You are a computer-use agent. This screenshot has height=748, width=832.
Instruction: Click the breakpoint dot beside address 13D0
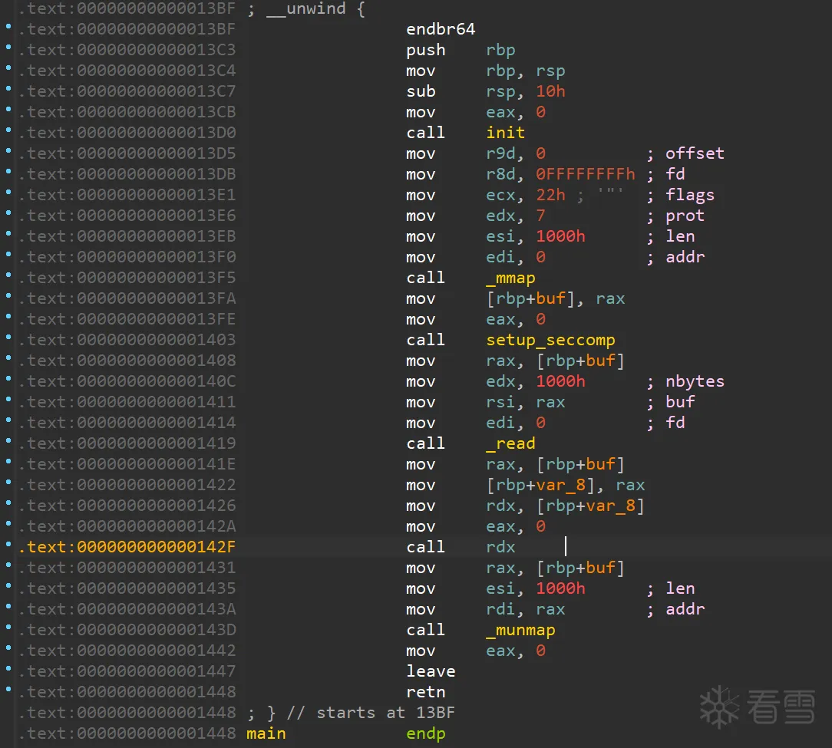pos(8,130)
